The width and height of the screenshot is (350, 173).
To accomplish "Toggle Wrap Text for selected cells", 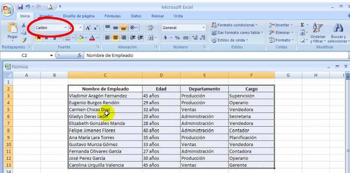I will 151,28.
